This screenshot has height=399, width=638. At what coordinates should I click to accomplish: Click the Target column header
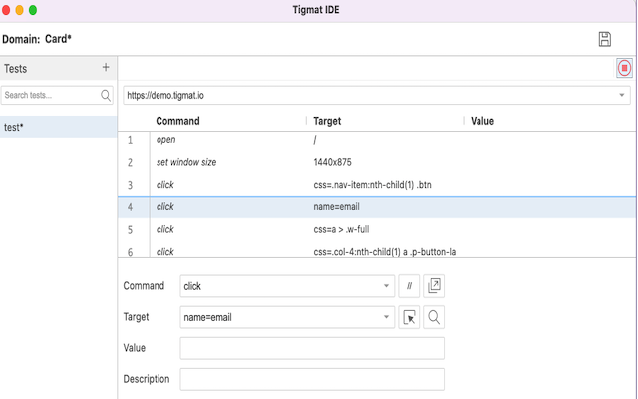tap(327, 121)
